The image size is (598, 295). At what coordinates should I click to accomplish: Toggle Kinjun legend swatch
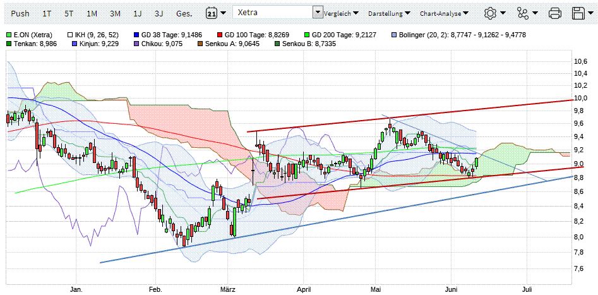pyautogui.click(x=75, y=44)
